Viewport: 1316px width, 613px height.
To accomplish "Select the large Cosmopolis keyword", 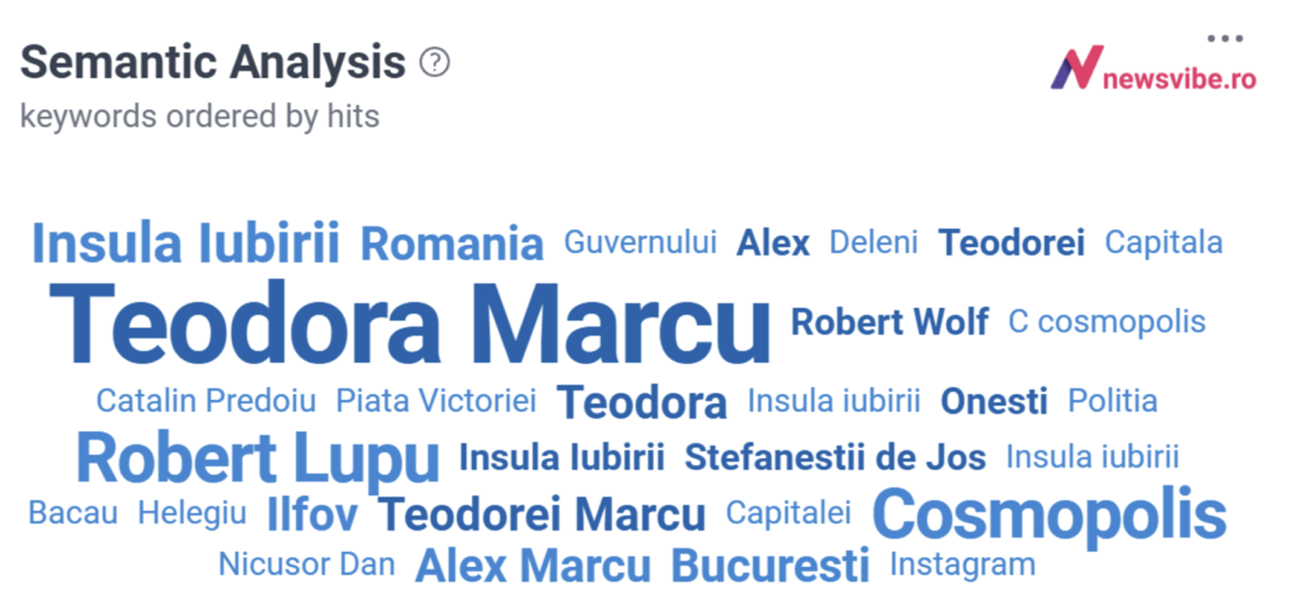I will coord(1049,514).
